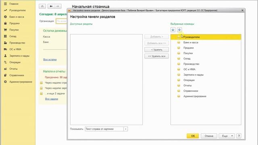Click the Отчеты sidebar icon
This screenshot has height=145, width=258.
click(x=5, y=69)
